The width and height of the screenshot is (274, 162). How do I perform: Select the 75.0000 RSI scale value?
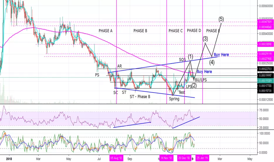click(x=264, y=110)
